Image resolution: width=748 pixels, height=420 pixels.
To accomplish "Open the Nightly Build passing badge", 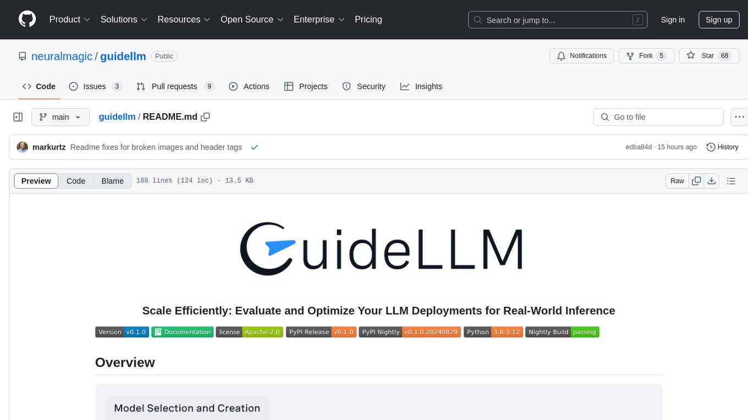I will point(562,332).
